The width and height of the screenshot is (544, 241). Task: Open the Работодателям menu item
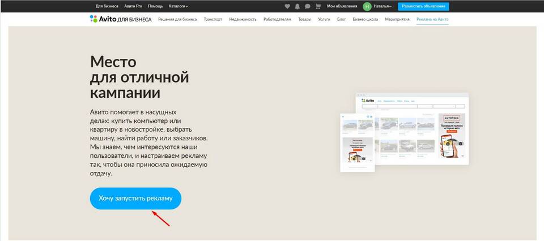tap(277, 19)
